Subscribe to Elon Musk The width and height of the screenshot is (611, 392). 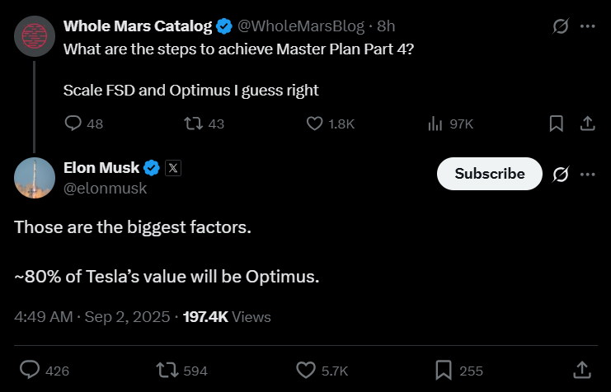[x=490, y=174]
